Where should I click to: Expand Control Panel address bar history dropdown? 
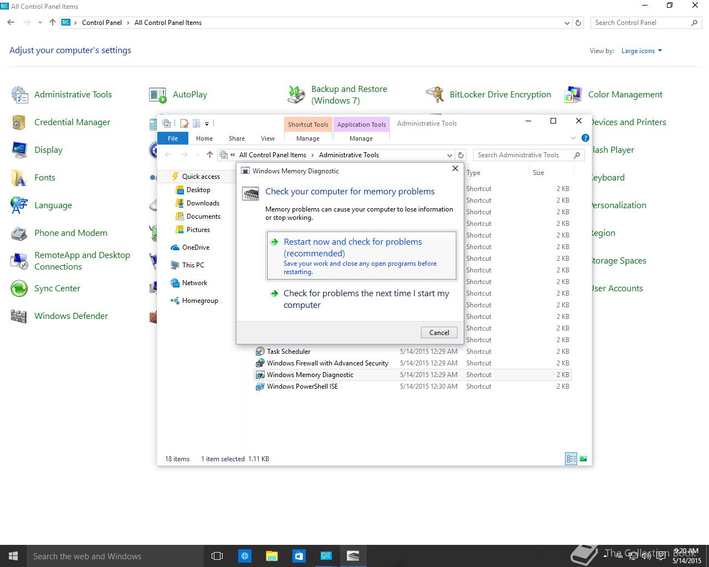567,23
